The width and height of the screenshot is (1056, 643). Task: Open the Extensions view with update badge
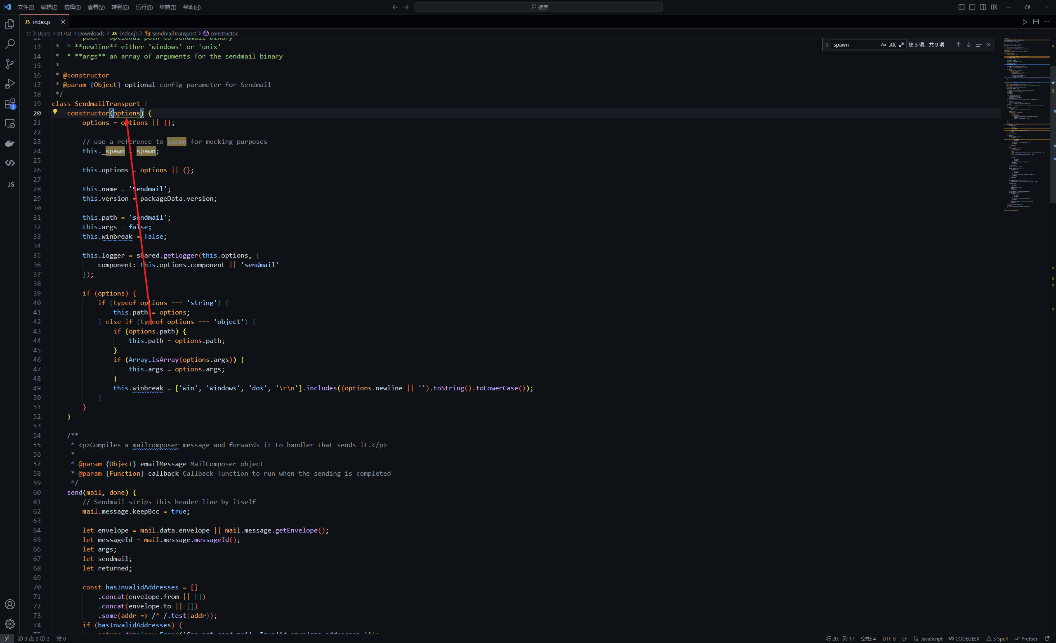10,103
